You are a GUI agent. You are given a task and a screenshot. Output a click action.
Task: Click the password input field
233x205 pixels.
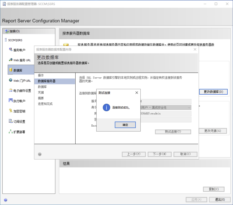[x=166, y=120]
